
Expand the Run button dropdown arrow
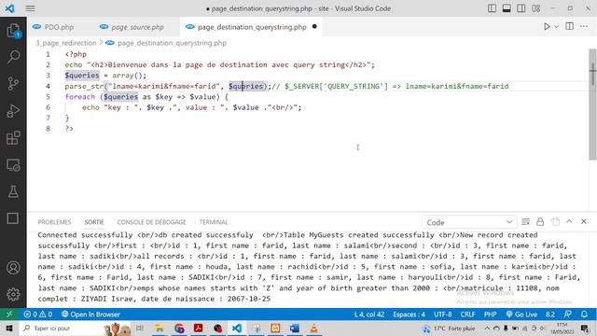tap(556, 27)
